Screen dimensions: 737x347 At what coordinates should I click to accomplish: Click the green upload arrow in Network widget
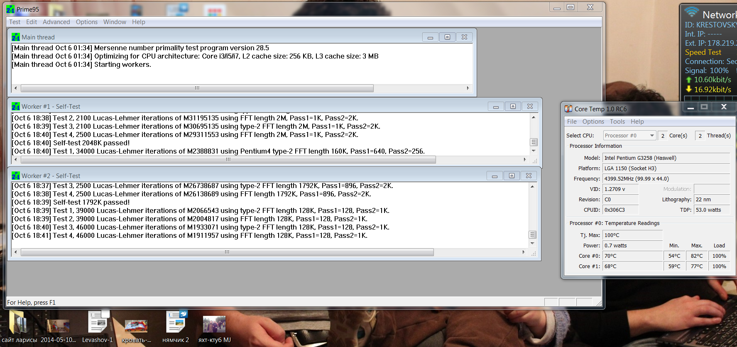pos(688,80)
